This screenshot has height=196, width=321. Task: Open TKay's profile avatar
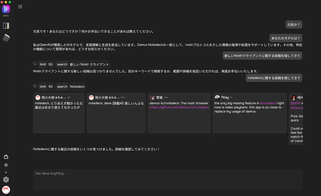(x=217, y=97)
